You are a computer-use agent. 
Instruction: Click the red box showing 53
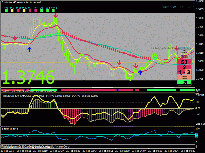(184, 62)
